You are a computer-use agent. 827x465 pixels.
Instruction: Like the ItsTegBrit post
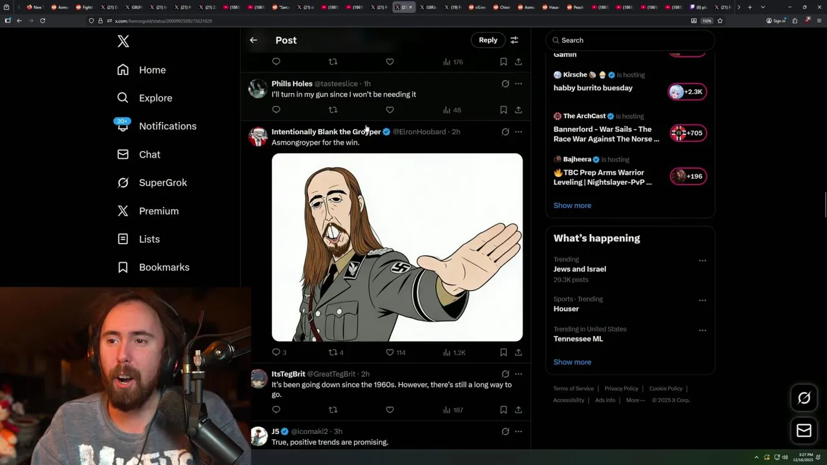click(x=390, y=410)
